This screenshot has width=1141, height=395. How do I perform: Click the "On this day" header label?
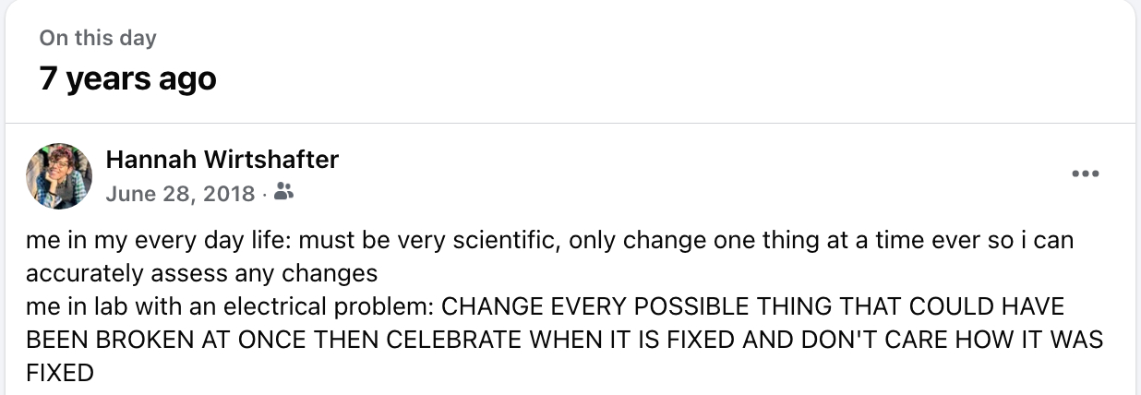pyautogui.click(x=98, y=38)
